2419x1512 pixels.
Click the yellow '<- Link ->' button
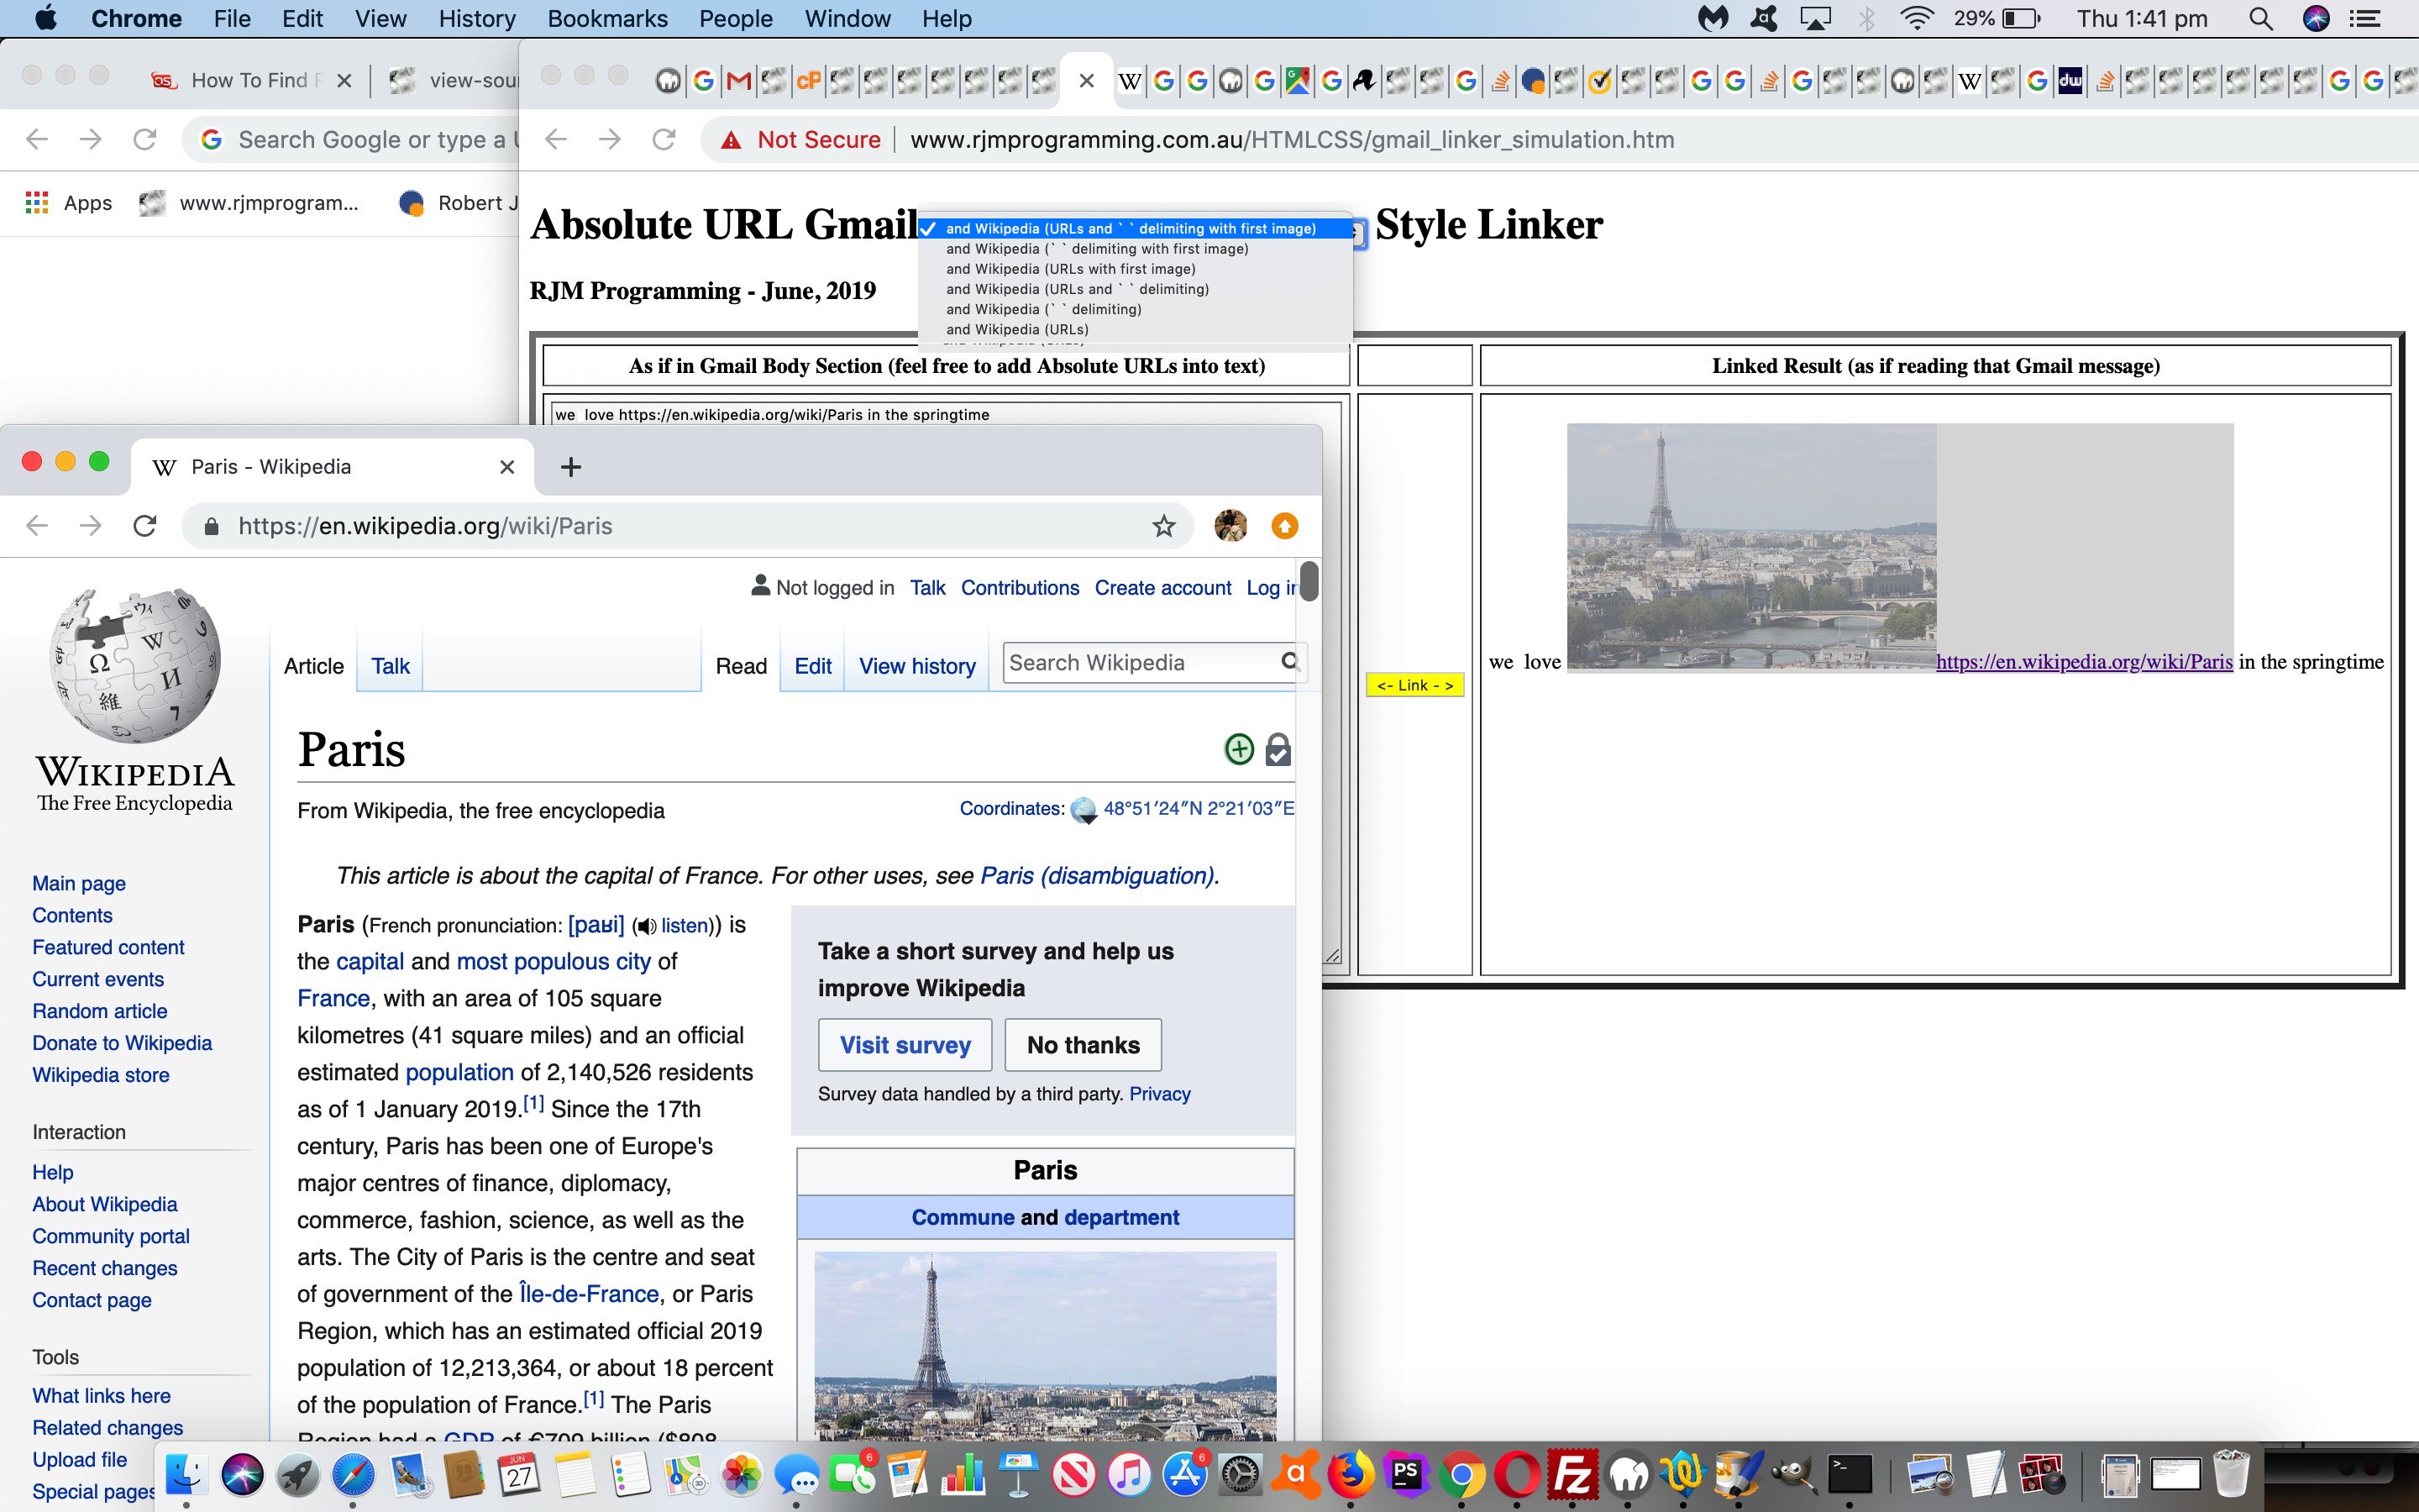1414,685
